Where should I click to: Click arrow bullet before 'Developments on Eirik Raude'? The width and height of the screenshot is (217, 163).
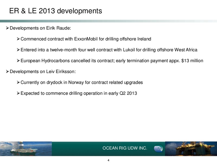click(8, 28)
